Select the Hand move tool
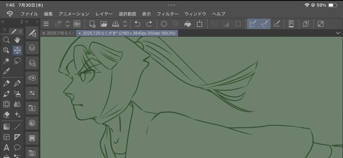The height and width of the screenshot is (158, 343). (17, 40)
